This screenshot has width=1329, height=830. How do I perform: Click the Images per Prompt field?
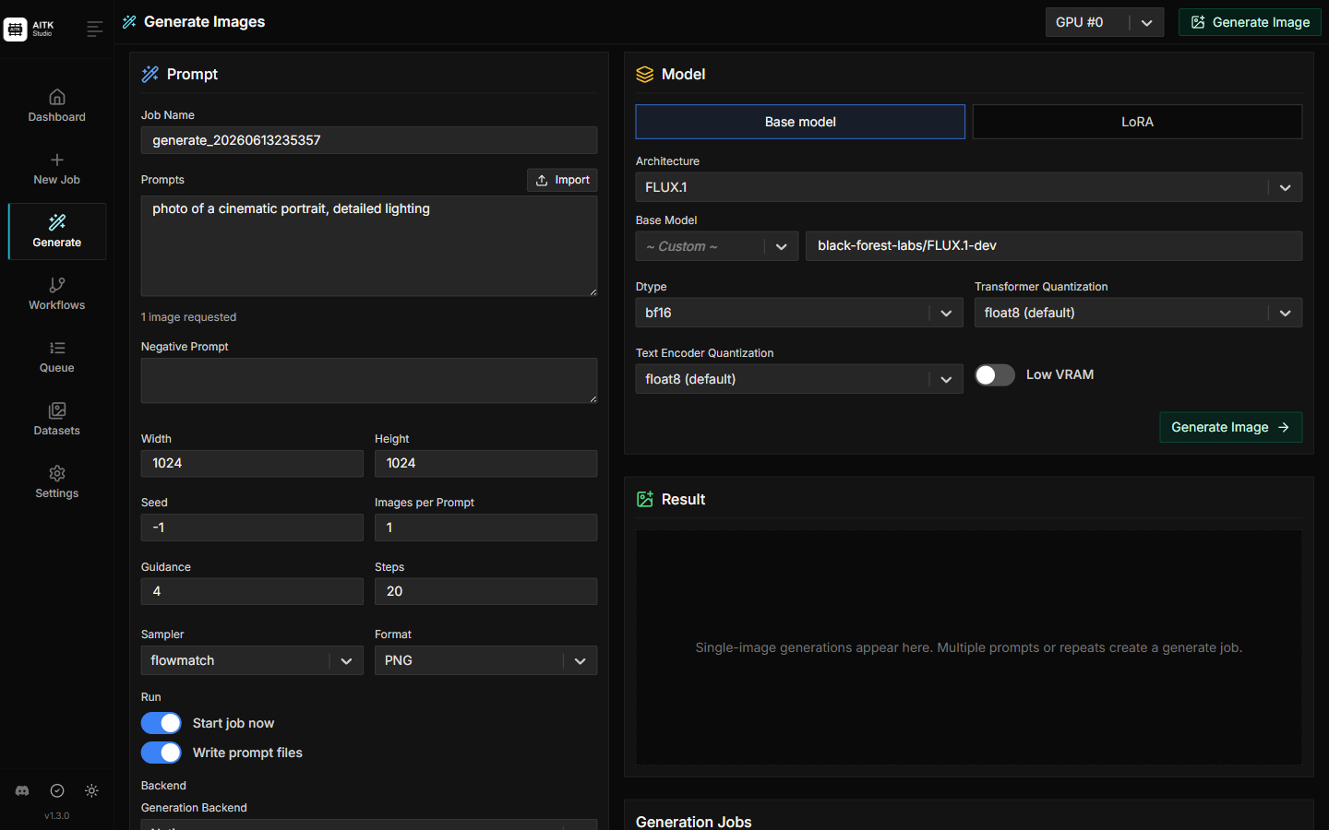coord(486,528)
